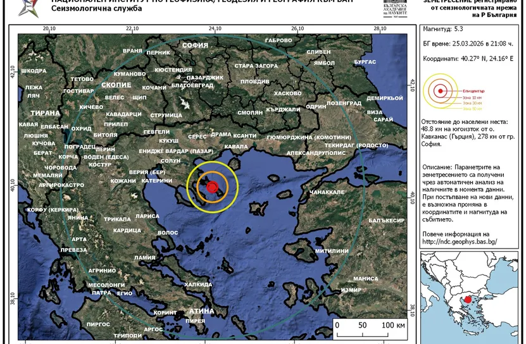
Task: Click the epicenter symbol in the legend
Action: click(440, 90)
